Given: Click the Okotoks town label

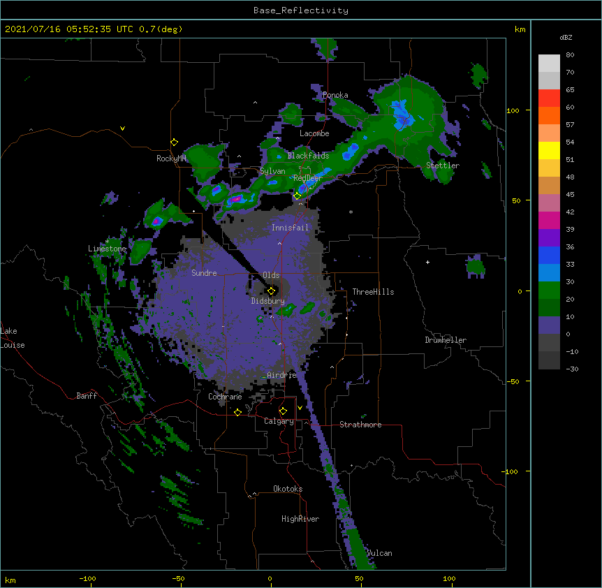Looking at the screenshot, I should tap(288, 489).
